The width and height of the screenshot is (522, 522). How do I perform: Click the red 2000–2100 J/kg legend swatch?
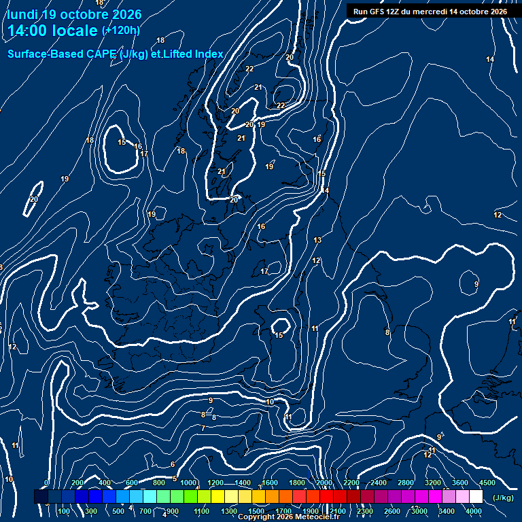click(326, 496)
